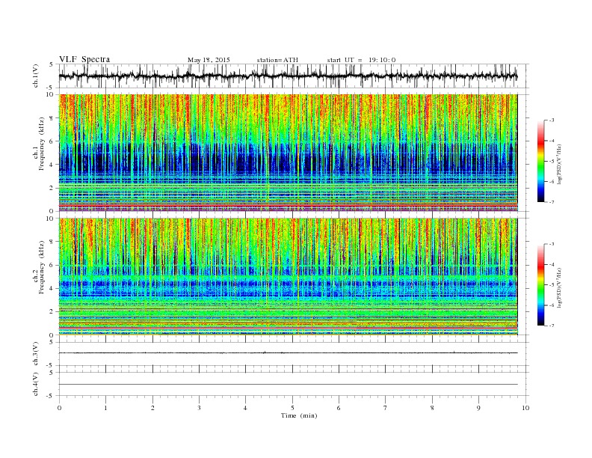Select the date text "May 18, 2015"
This screenshot has height=458, width=592.
[x=209, y=60]
